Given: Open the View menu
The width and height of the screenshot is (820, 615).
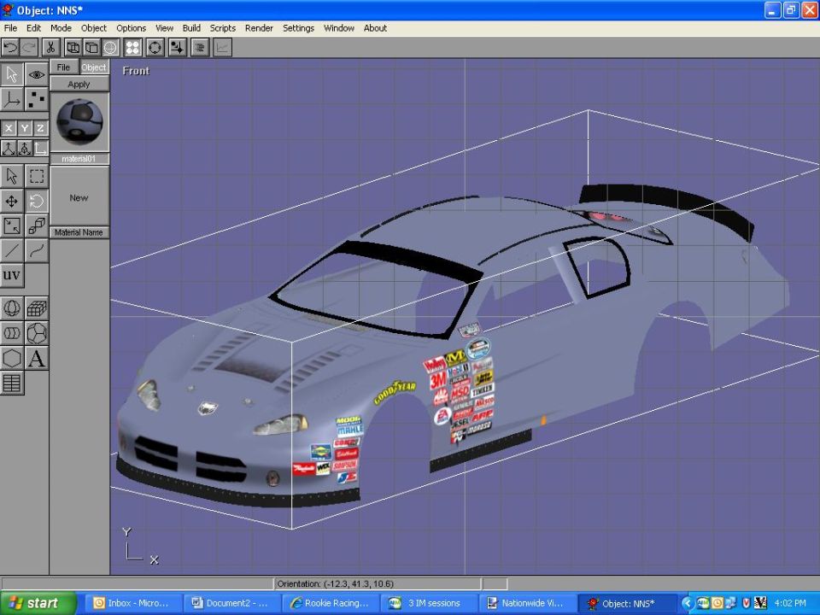Looking at the screenshot, I should click(164, 28).
